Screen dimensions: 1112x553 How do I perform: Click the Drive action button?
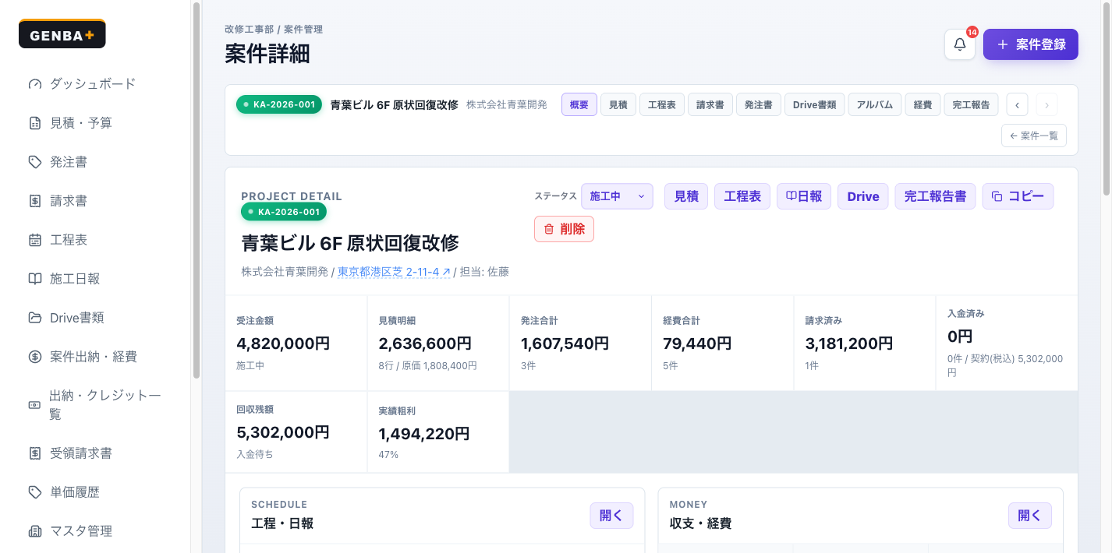863,196
